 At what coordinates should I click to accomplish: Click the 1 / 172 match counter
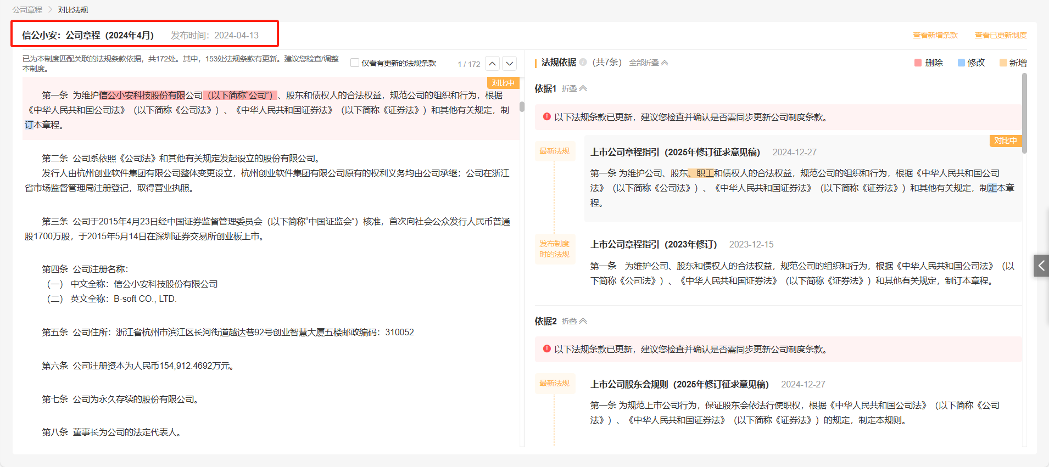click(x=469, y=64)
